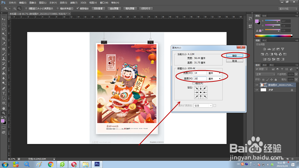Select the Brush tool
299x168 pixels.
[4, 54]
